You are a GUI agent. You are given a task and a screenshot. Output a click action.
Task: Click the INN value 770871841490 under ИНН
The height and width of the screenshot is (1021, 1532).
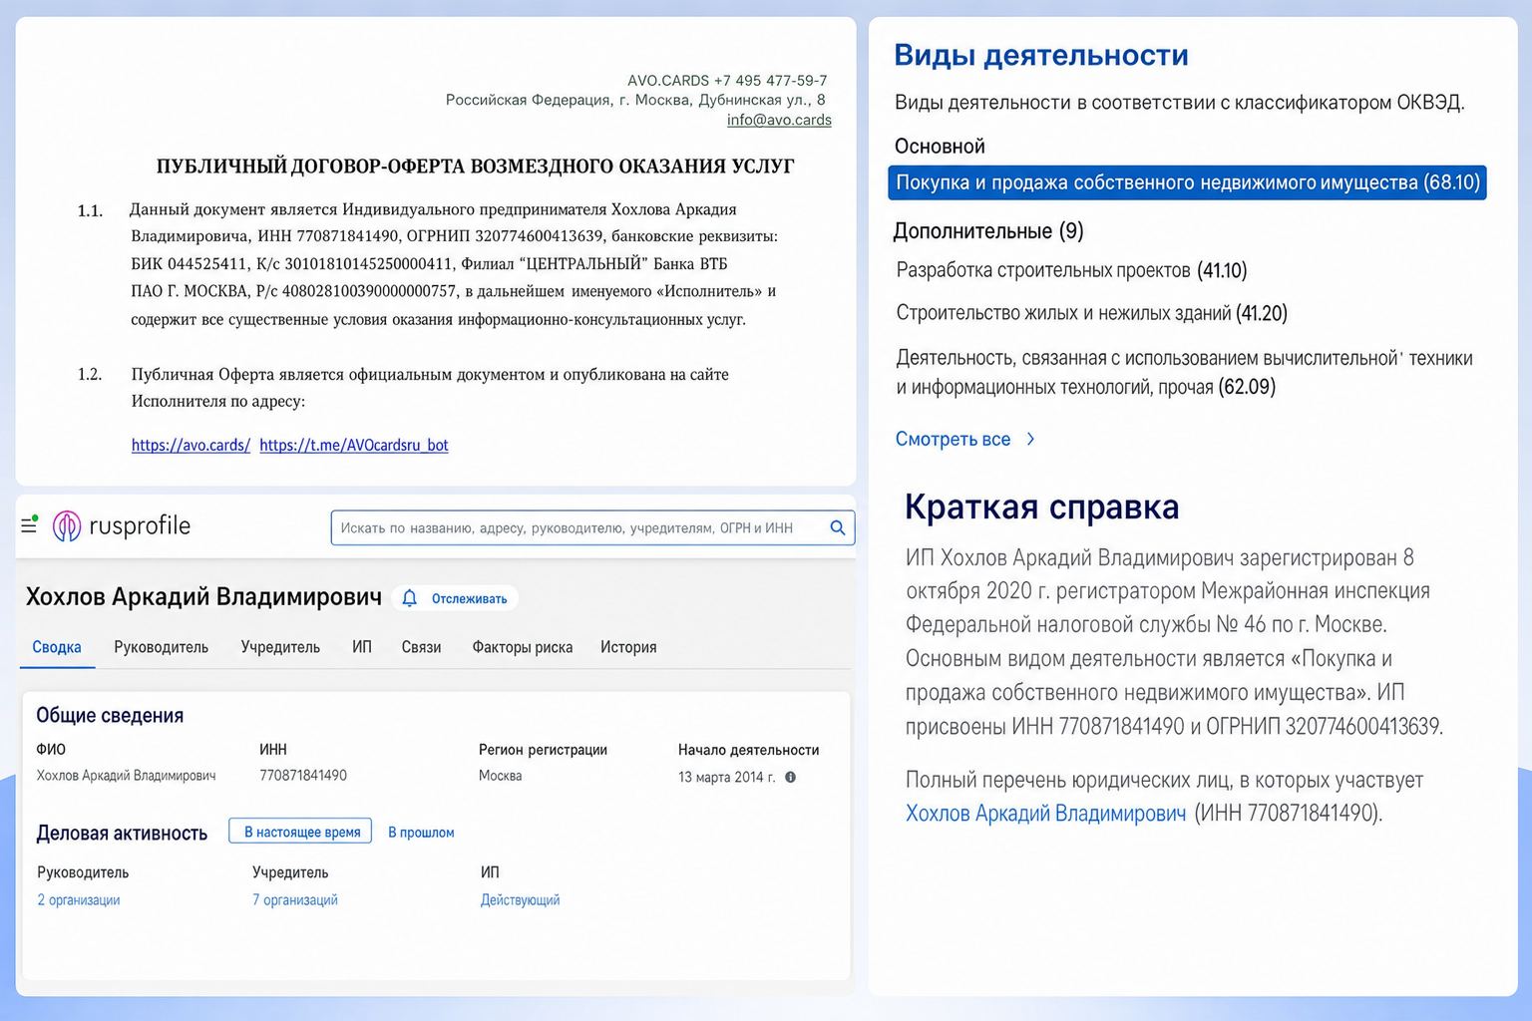point(303,776)
